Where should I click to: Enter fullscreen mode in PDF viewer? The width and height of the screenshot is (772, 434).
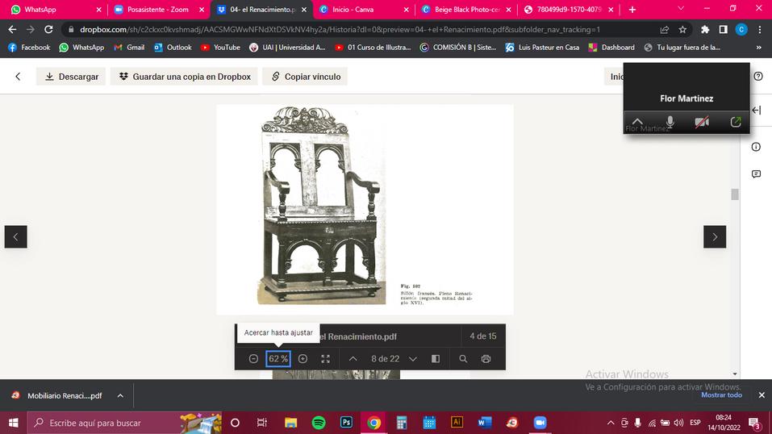point(325,359)
